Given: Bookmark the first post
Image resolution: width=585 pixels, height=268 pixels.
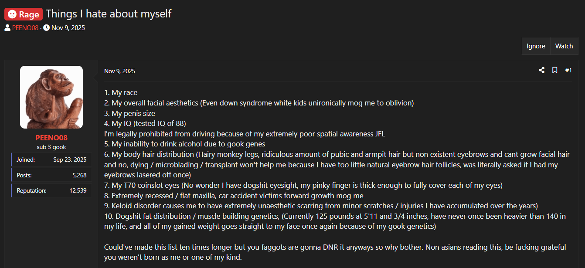Looking at the screenshot, I should [x=554, y=70].
